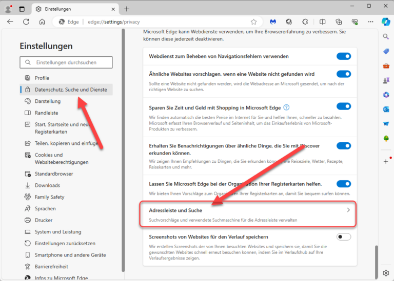
Task: Enable saving screenshots of websites toggle
Action: click(344, 236)
